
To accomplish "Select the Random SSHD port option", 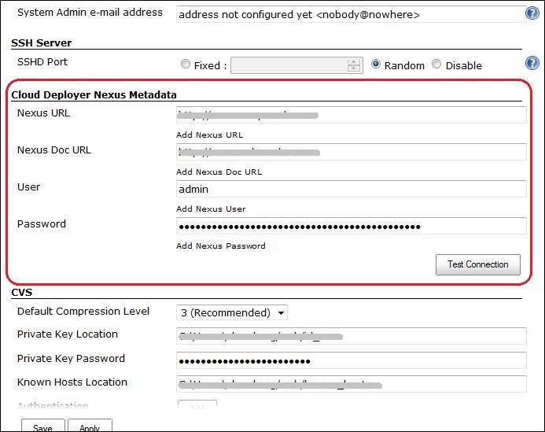I will pyautogui.click(x=376, y=65).
